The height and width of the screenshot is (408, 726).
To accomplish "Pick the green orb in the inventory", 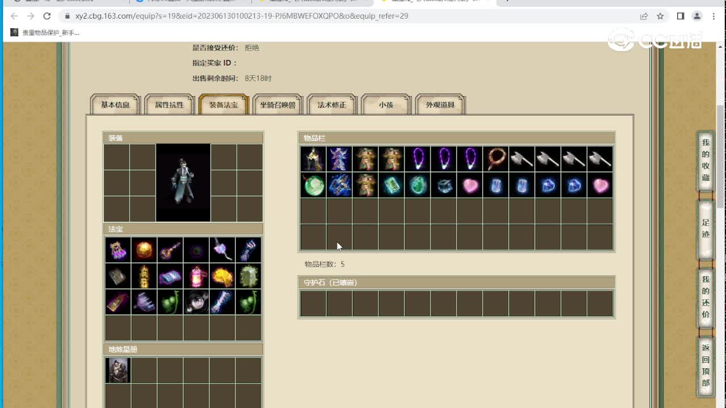I will pos(313,185).
